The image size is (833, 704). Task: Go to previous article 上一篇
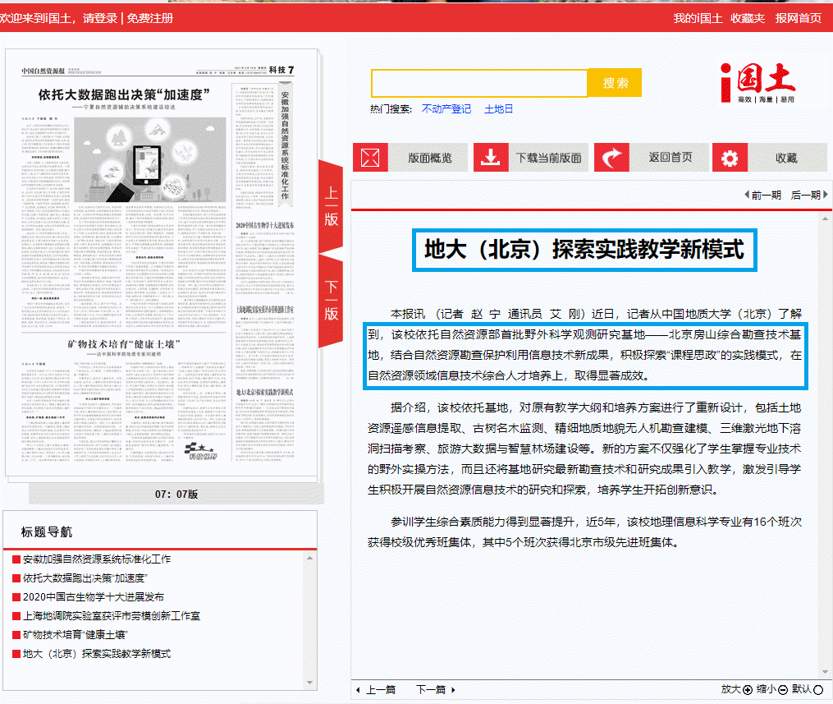coord(375,689)
